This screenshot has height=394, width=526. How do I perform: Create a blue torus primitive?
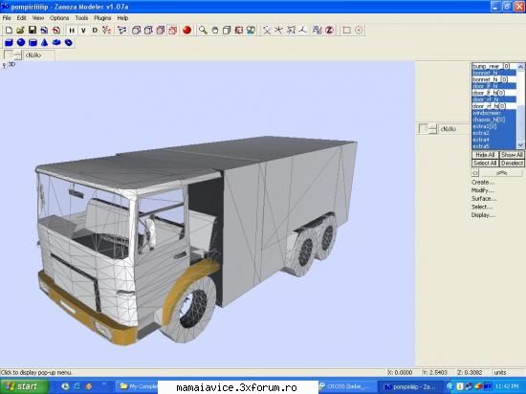56,43
